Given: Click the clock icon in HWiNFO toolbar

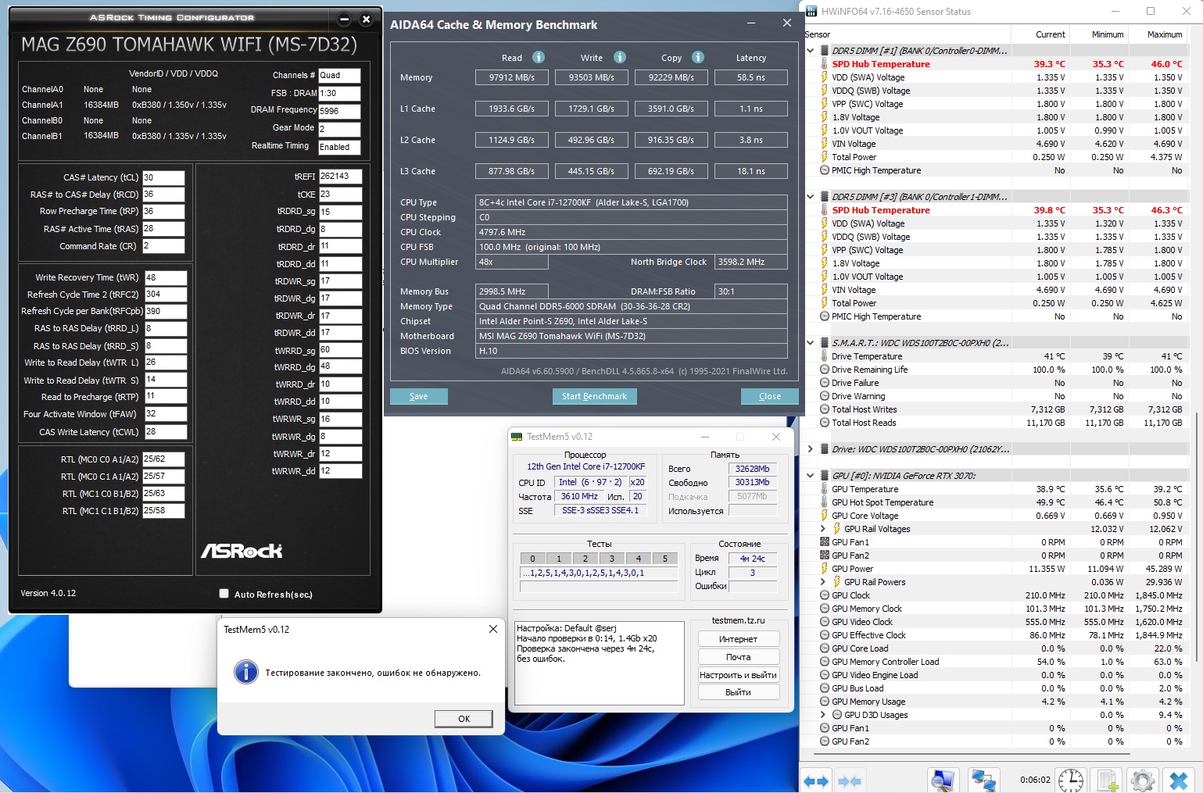Looking at the screenshot, I should click(x=1070, y=780).
